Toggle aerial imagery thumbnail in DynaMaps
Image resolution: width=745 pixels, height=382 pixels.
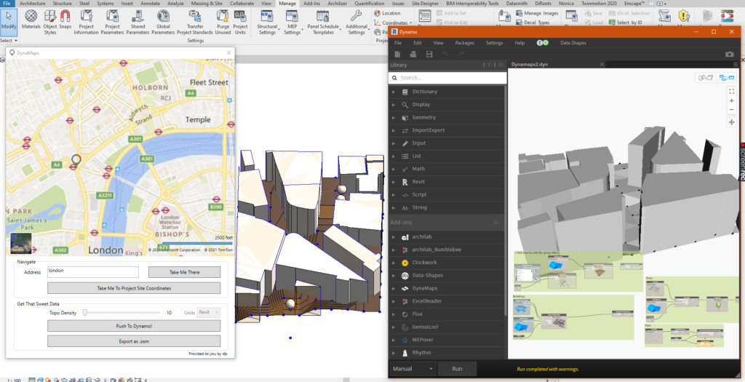point(21,243)
